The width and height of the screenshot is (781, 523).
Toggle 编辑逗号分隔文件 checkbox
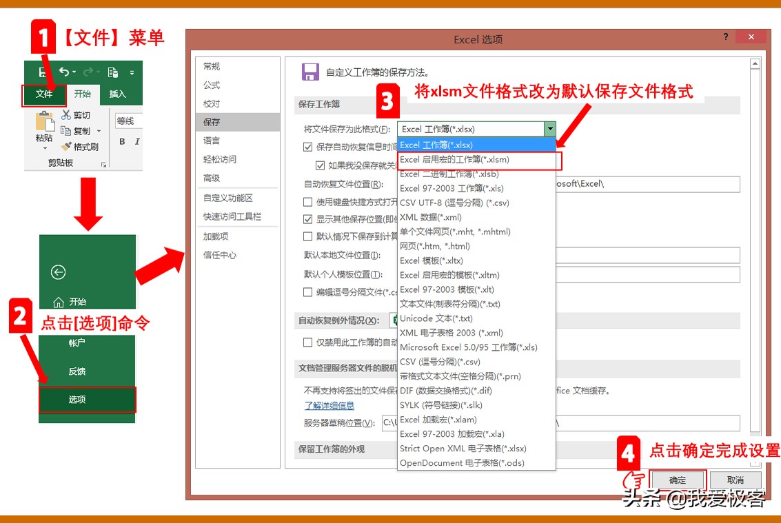click(308, 292)
